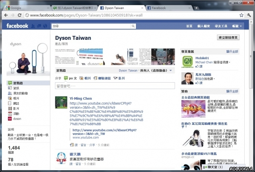Open the Chrome wrench menu
This screenshot has width=255, height=172.
click(249, 15)
